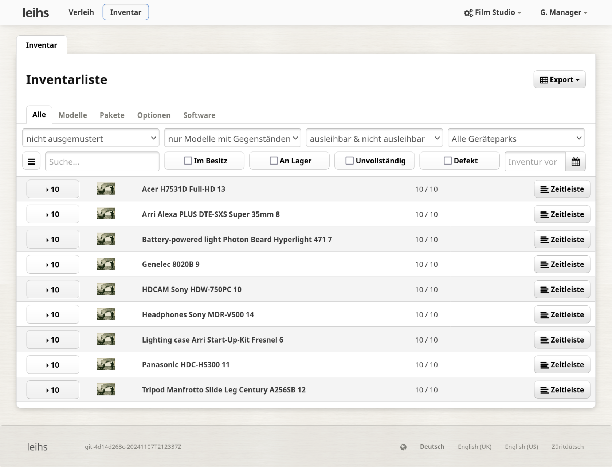Click thumbnail image of Acer H7531D Full-HD 13
612x467 pixels.
106,189
